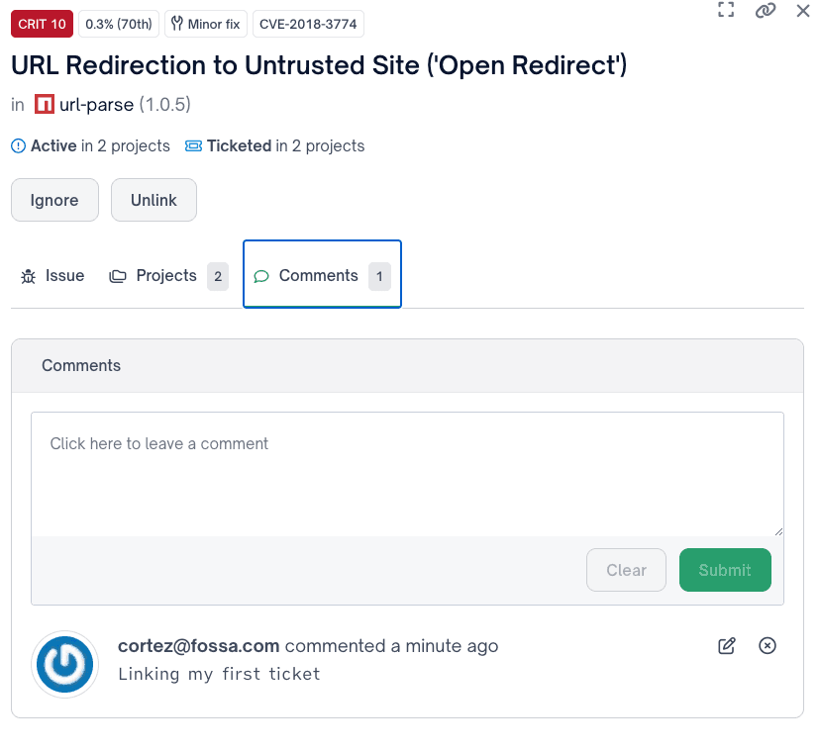The image size is (820, 751).
Task: Click the Ticketed ticket icon
Action: (x=193, y=145)
